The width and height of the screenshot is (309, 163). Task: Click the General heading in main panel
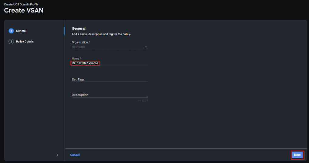(79, 29)
